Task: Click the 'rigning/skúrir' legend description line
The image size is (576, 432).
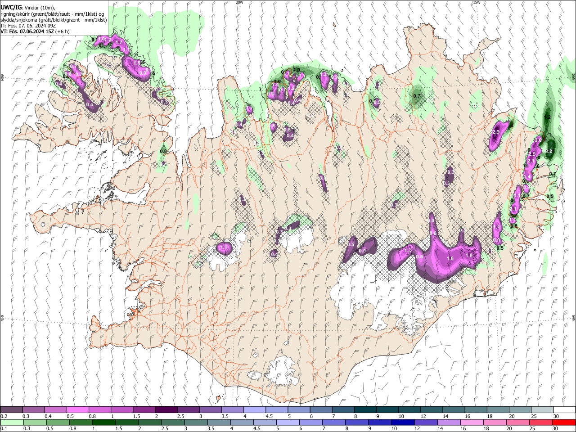Action: coord(53,13)
